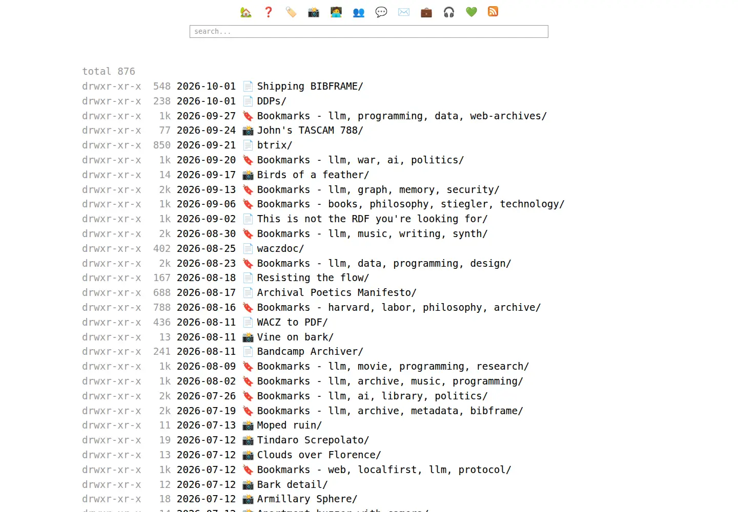Open the 'Birds of a feather/' photo post
This screenshot has height=512, width=738.
point(313,175)
